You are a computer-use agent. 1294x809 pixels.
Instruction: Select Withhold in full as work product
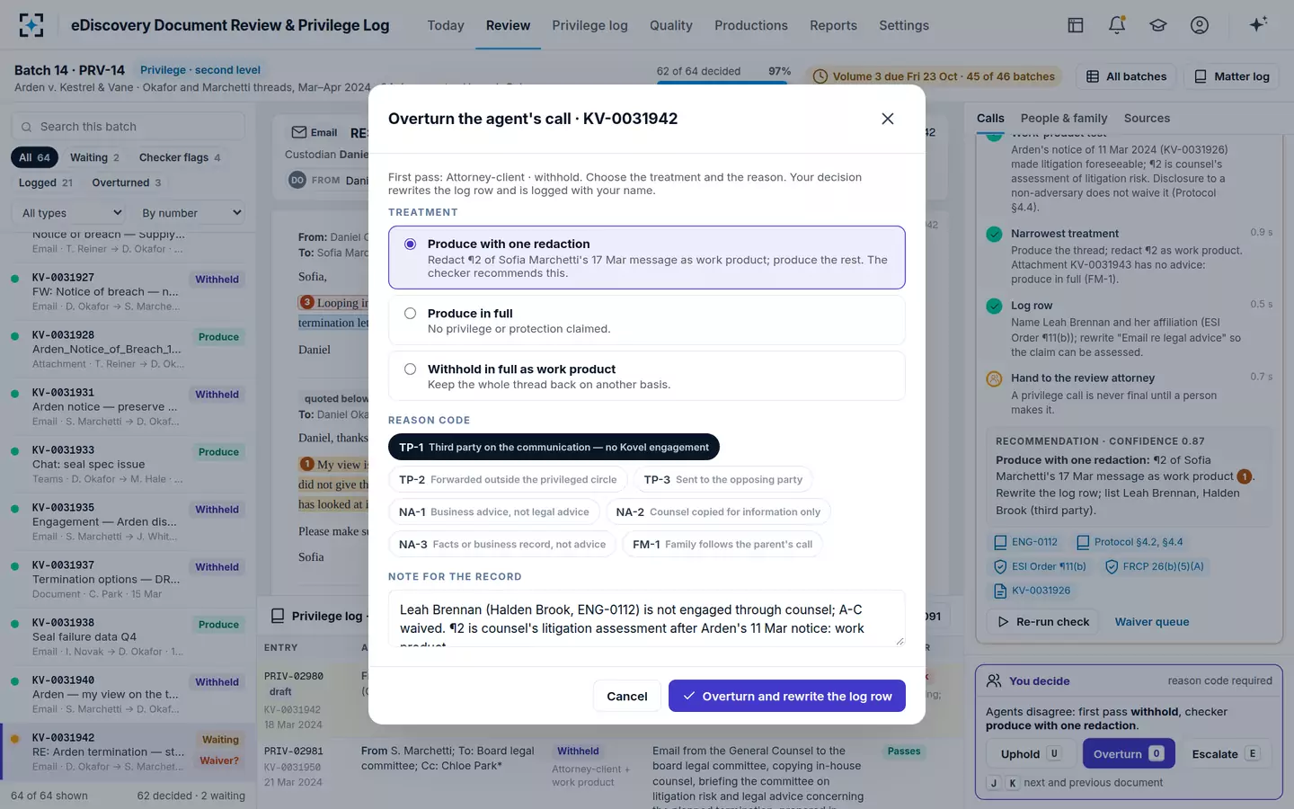646,376
